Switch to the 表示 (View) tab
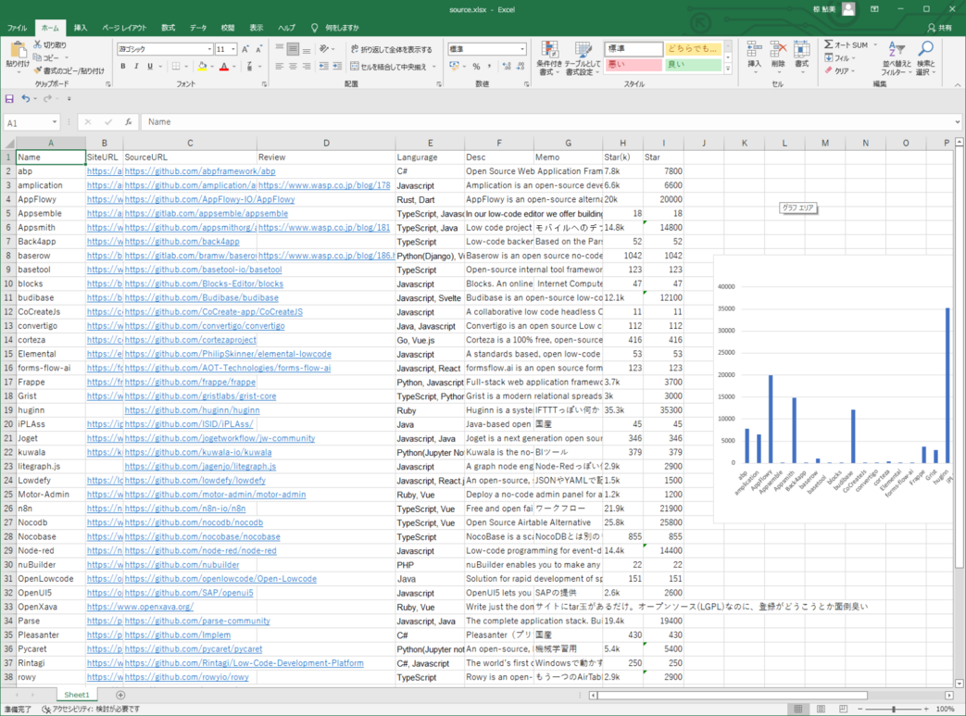 pos(257,28)
